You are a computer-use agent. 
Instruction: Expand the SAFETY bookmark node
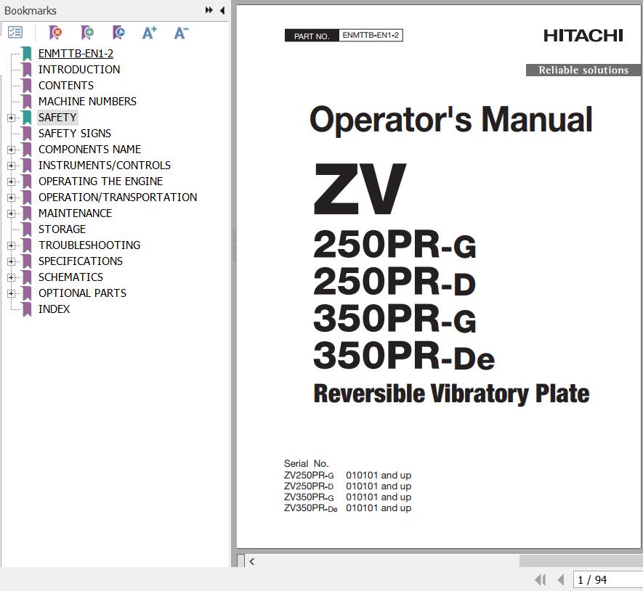(11, 118)
